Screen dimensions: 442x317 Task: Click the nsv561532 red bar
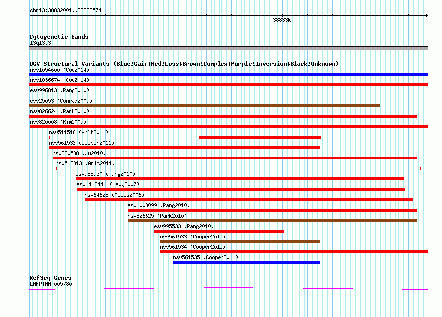pos(185,148)
